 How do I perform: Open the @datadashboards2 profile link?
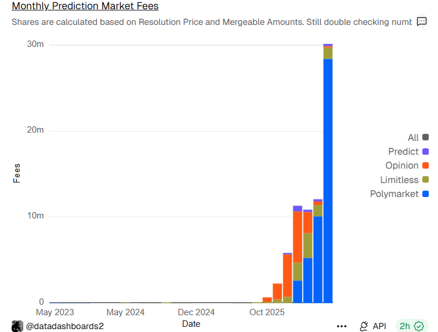64,326
